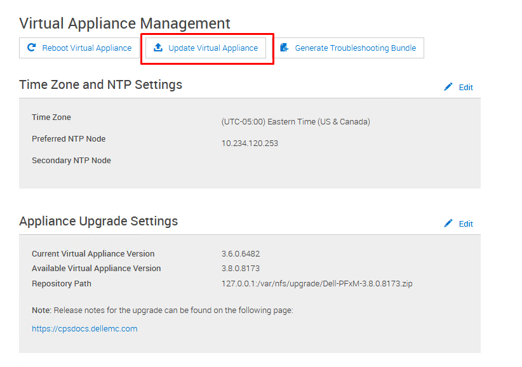
Task: Click the upload icon for Update Virtual Appliance
Action: point(158,48)
